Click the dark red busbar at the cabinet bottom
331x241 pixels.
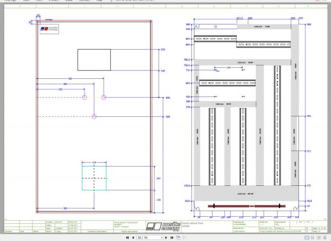[x=247, y=206]
